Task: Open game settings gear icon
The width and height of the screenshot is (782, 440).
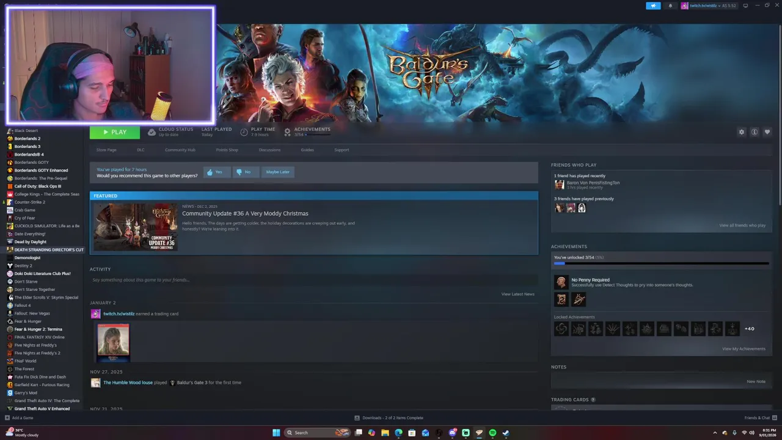Action: pyautogui.click(x=742, y=132)
